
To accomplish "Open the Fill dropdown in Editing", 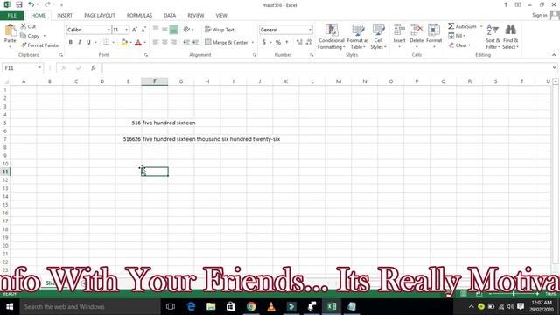I will coord(457,36).
